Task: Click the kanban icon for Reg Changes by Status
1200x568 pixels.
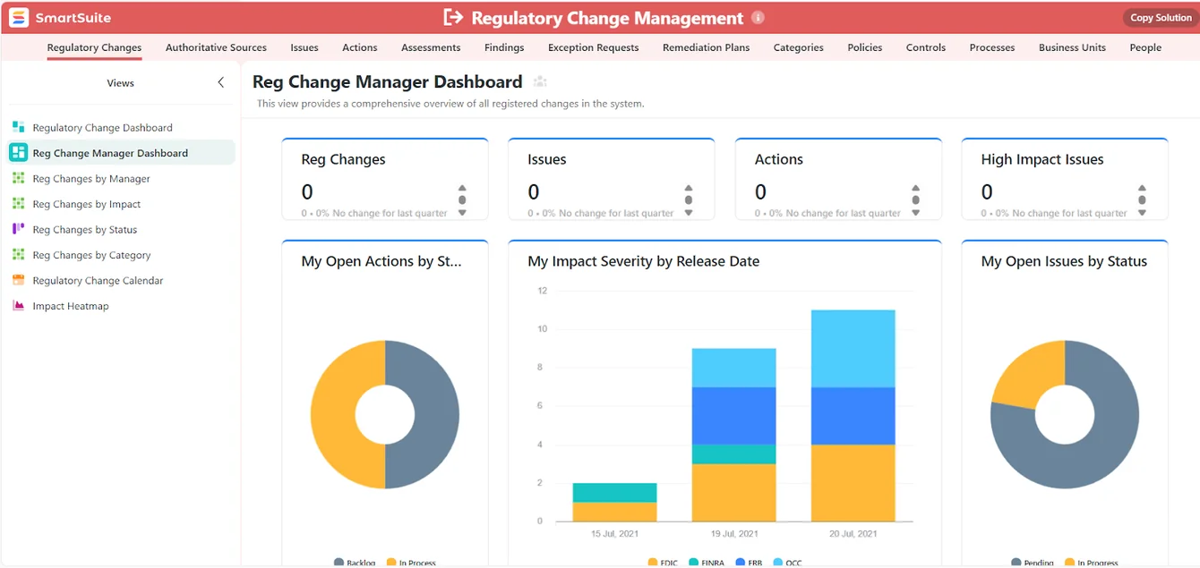Action: coord(18,229)
